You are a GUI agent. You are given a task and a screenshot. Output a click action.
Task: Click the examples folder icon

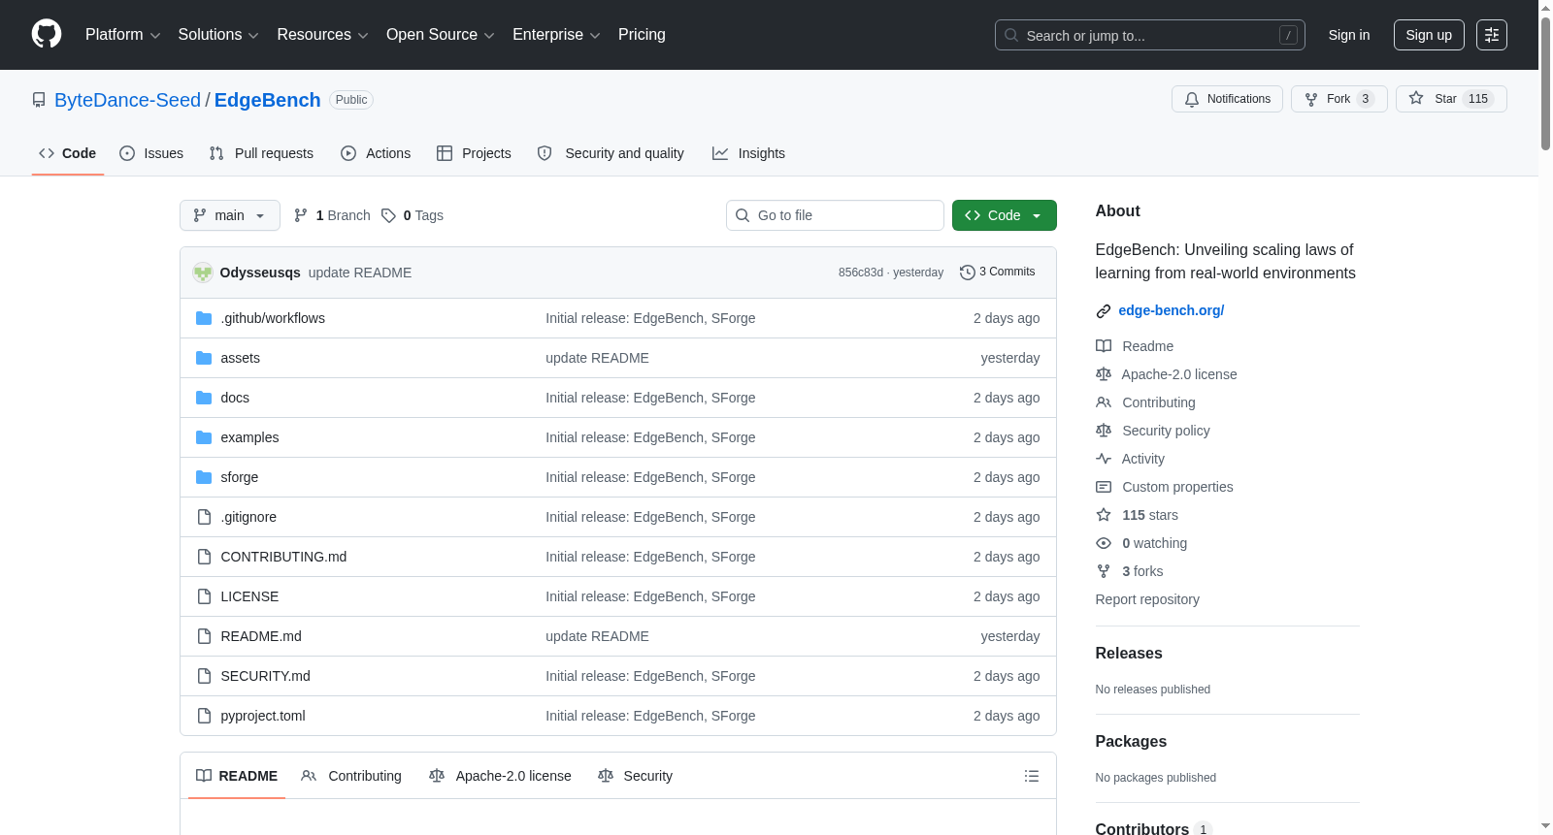[x=204, y=437]
